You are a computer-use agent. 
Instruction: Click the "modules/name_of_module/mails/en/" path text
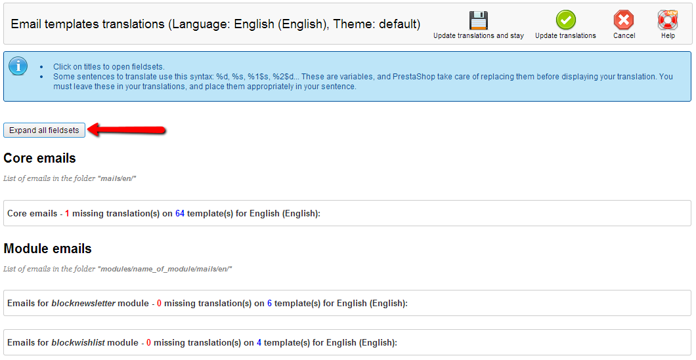[165, 269]
